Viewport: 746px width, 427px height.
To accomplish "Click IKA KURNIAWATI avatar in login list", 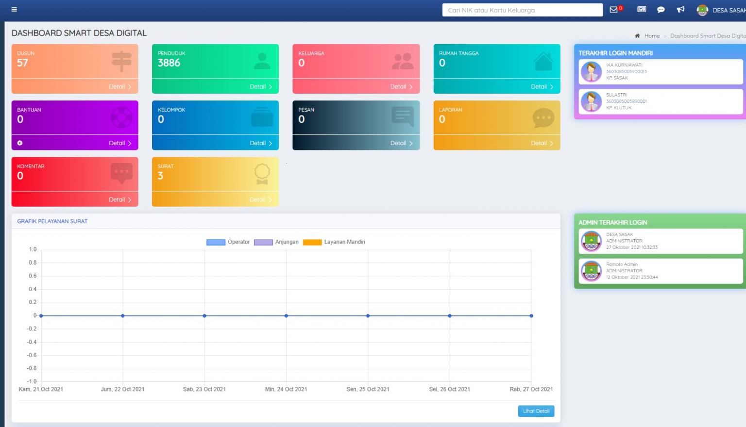I will 591,72.
